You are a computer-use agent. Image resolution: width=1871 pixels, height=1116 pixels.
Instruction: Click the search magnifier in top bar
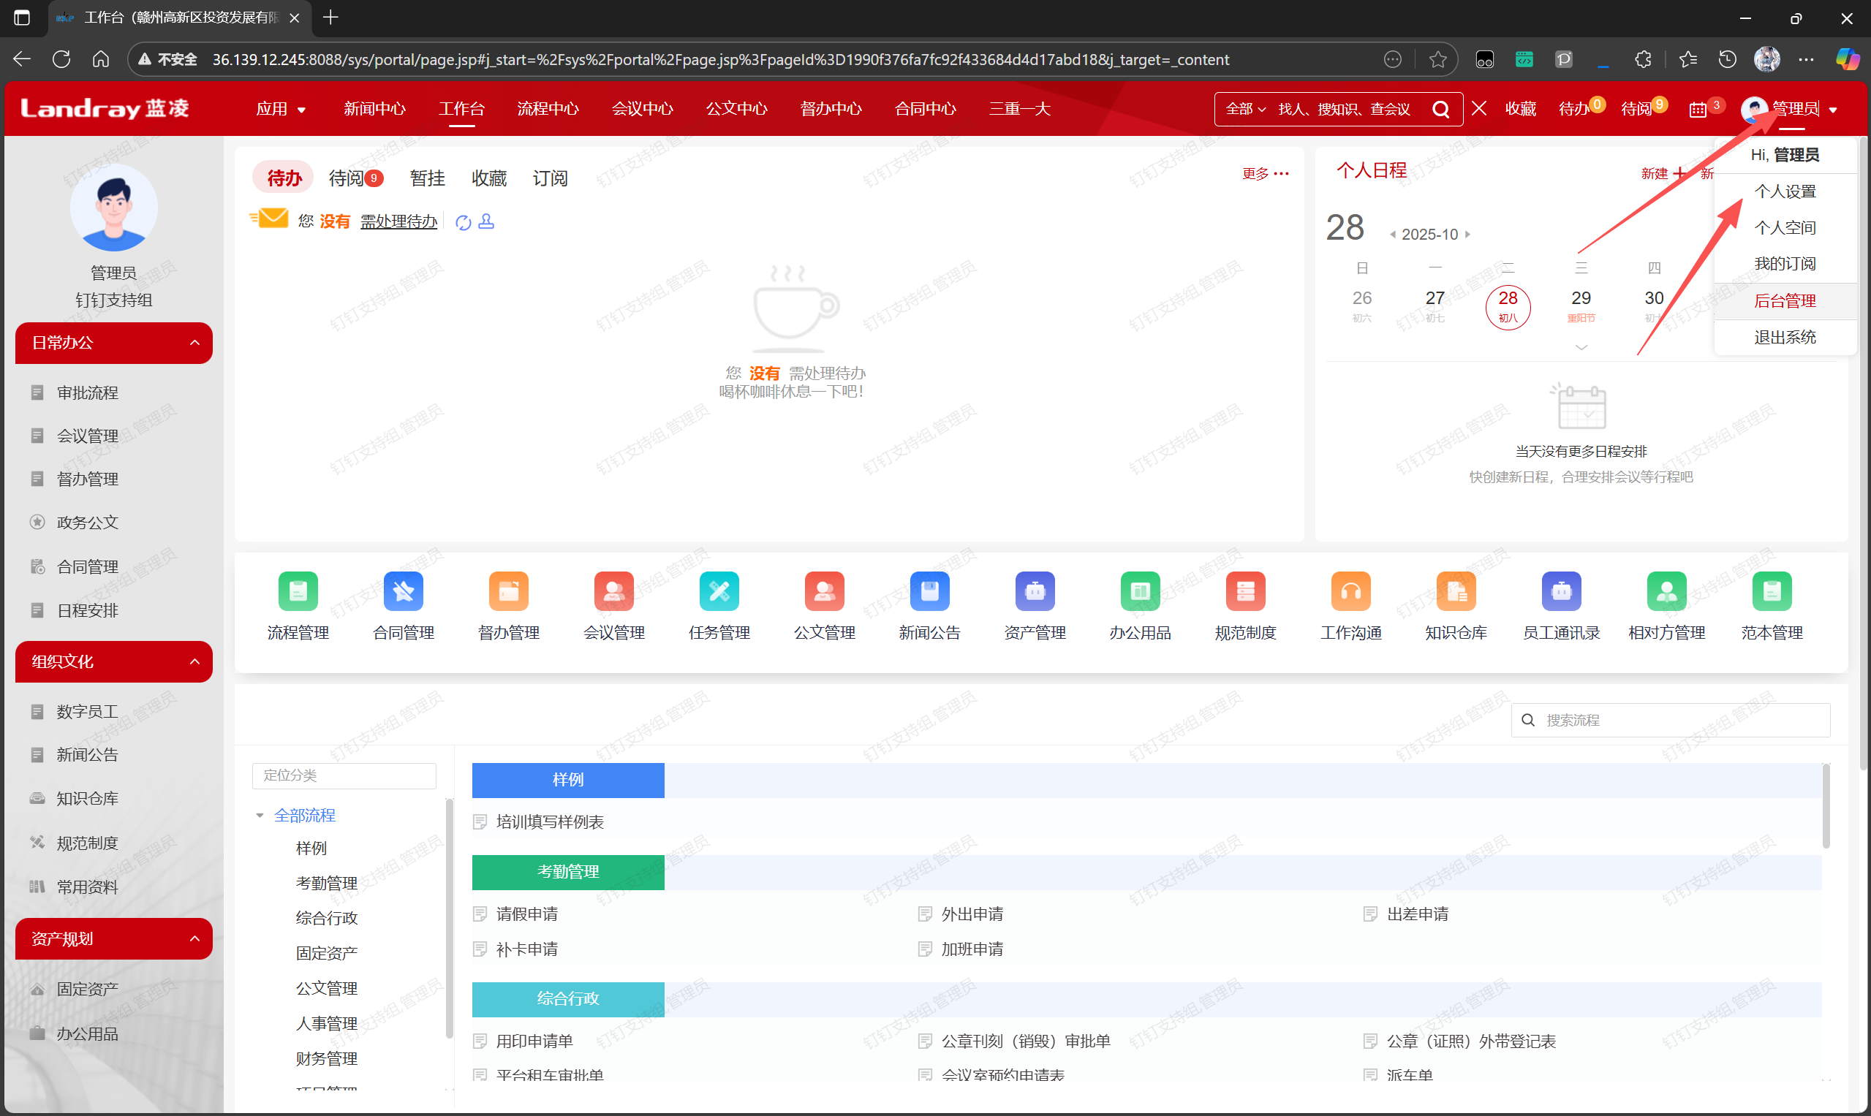click(x=1440, y=110)
